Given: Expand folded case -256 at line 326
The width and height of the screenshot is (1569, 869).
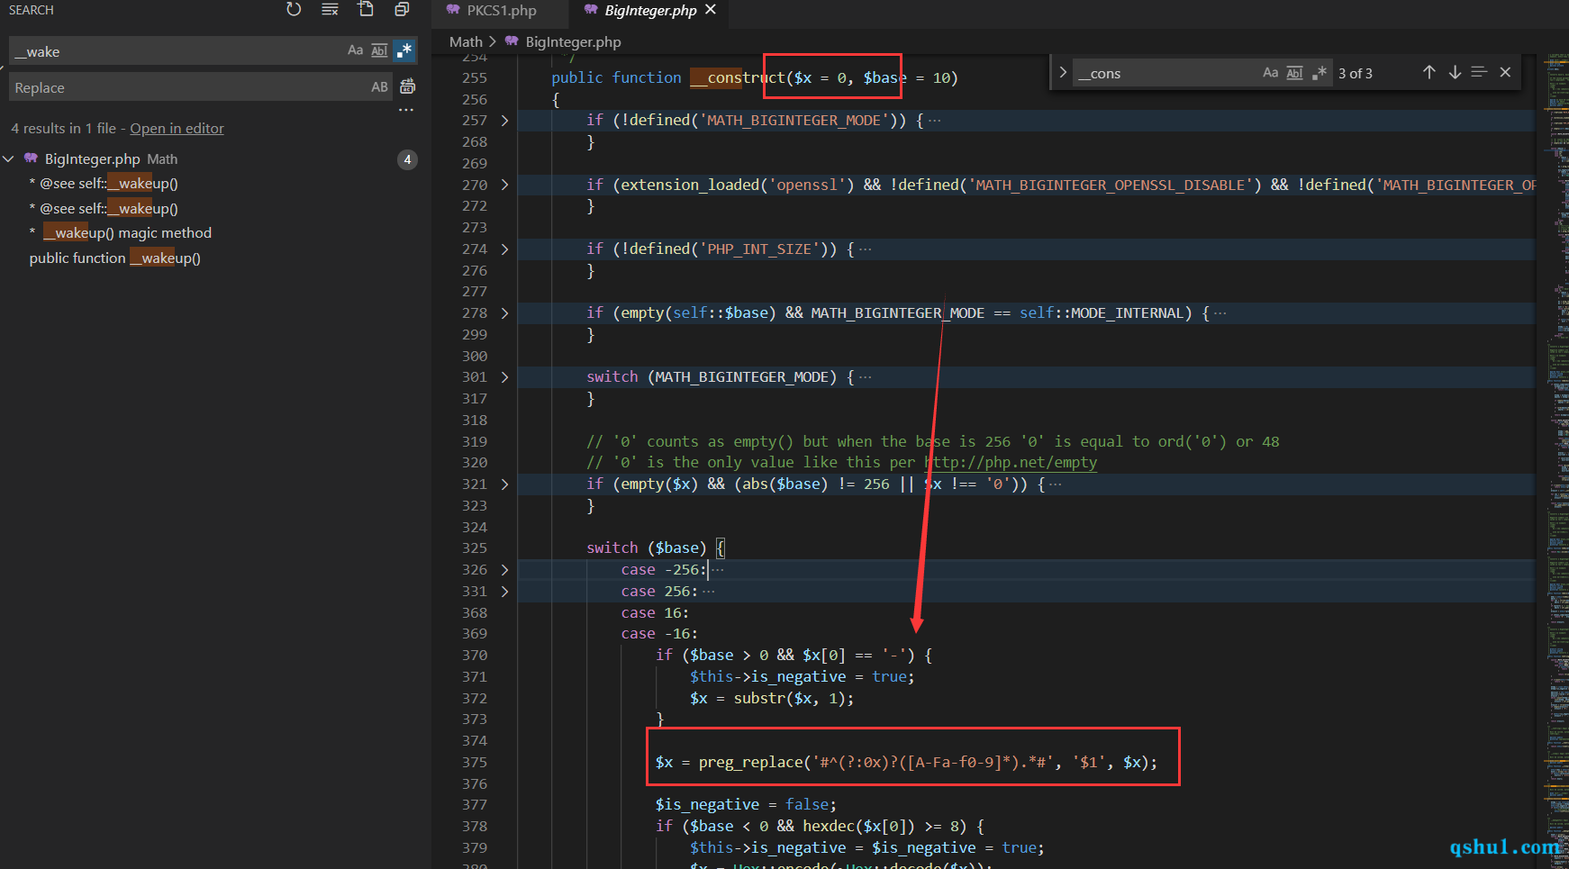Looking at the screenshot, I should pyautogui.click(x=504, y=570).
